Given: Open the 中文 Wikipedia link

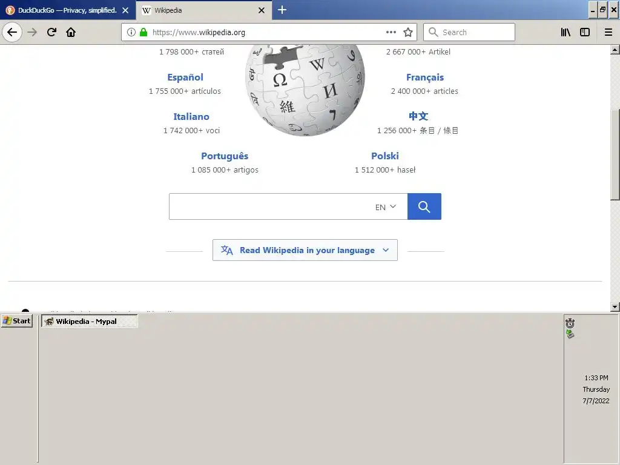Looking at the screenshot, I should 418,116.
